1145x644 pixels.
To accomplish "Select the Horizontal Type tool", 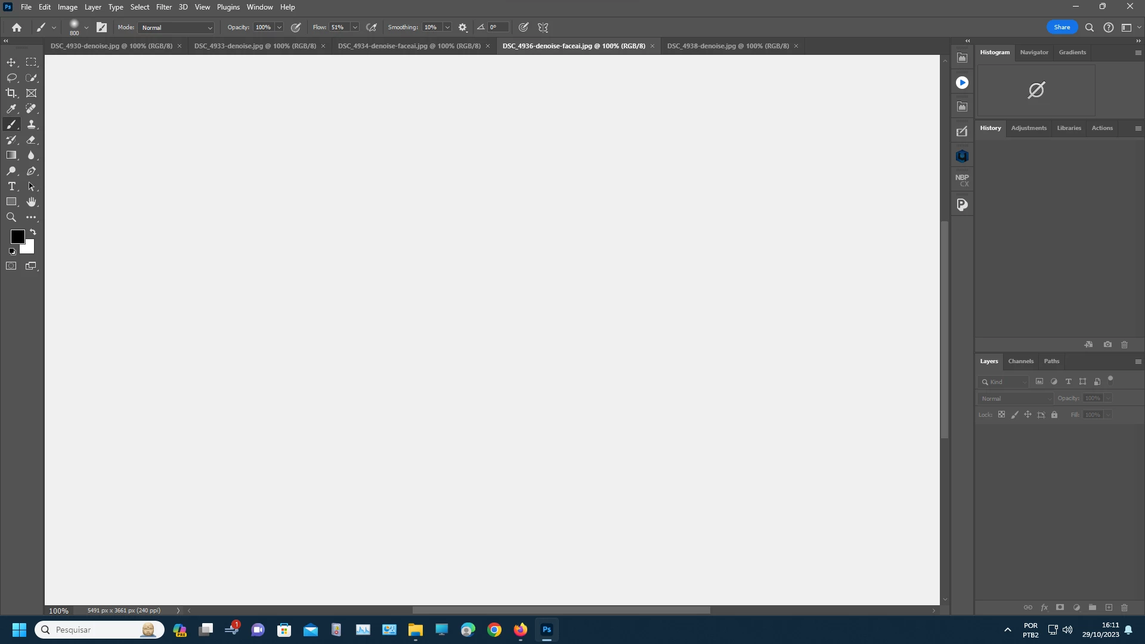I will coord(11,187).
